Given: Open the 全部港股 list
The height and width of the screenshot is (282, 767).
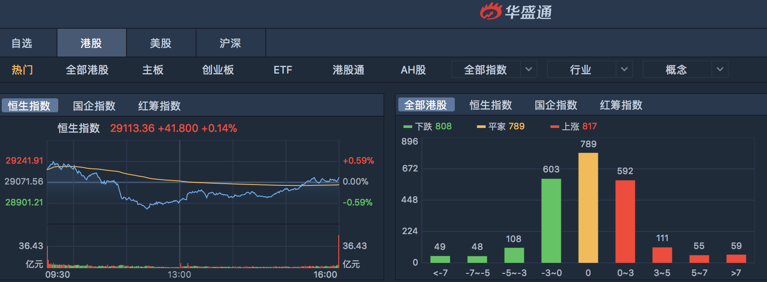Looking at the screenshot, I should click(x=87, y=70).
